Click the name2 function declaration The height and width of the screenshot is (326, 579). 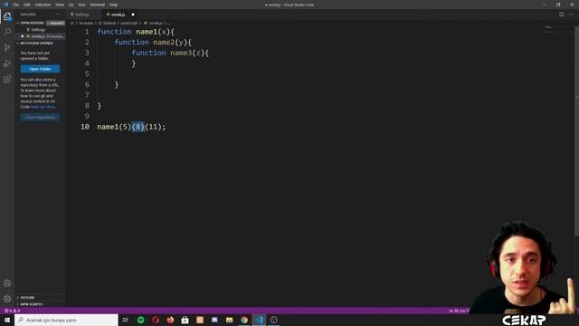pos(153,43)
